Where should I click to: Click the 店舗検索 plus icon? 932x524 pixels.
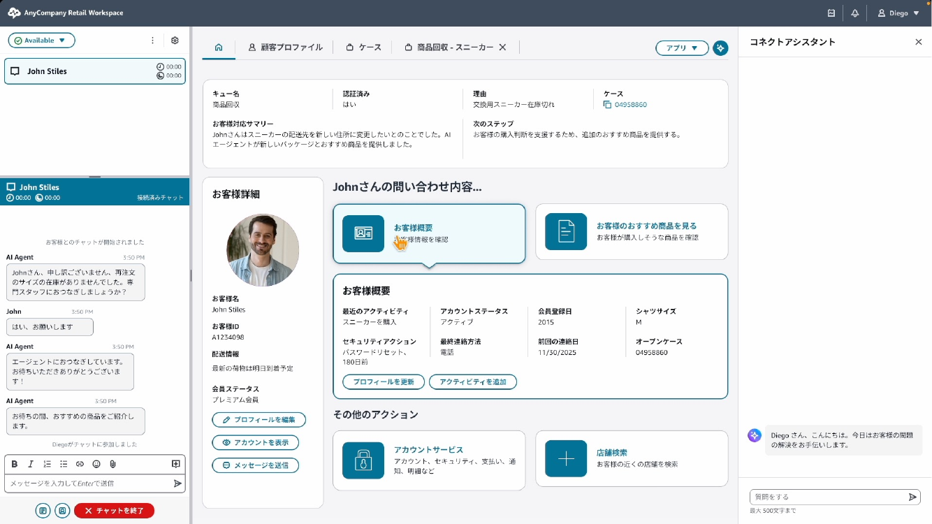pyautogui.click(x=566, y=459)
